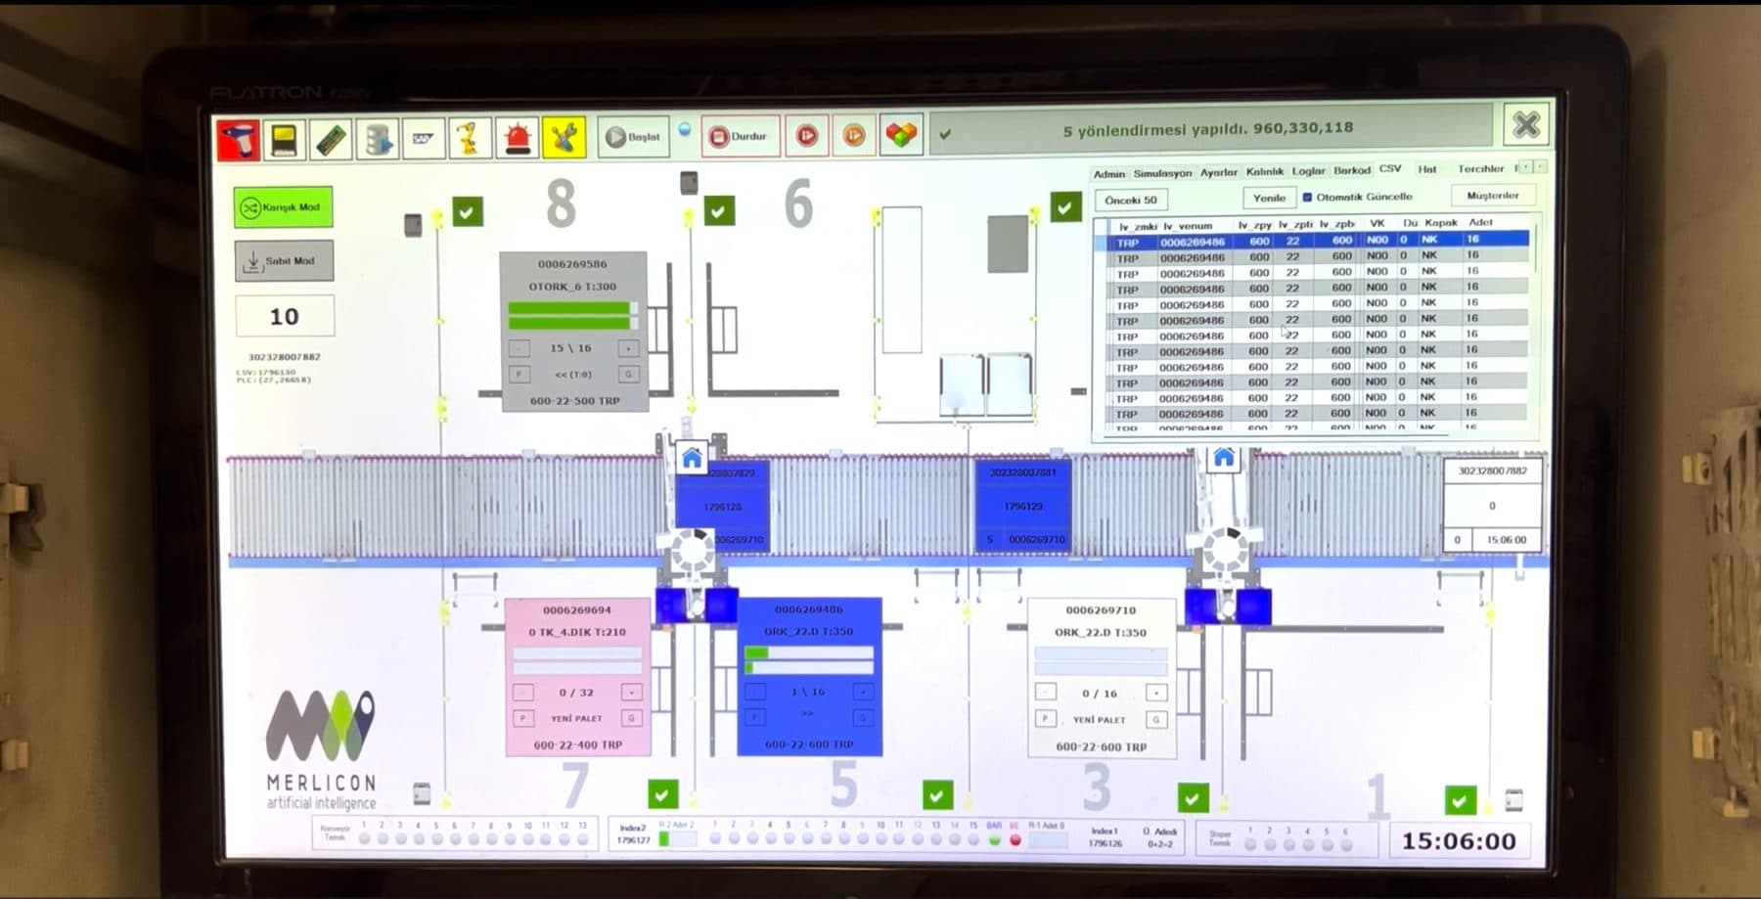
Task: Toggle the green check at station 6
Action: pyautogui.click(x=719, y=210)
